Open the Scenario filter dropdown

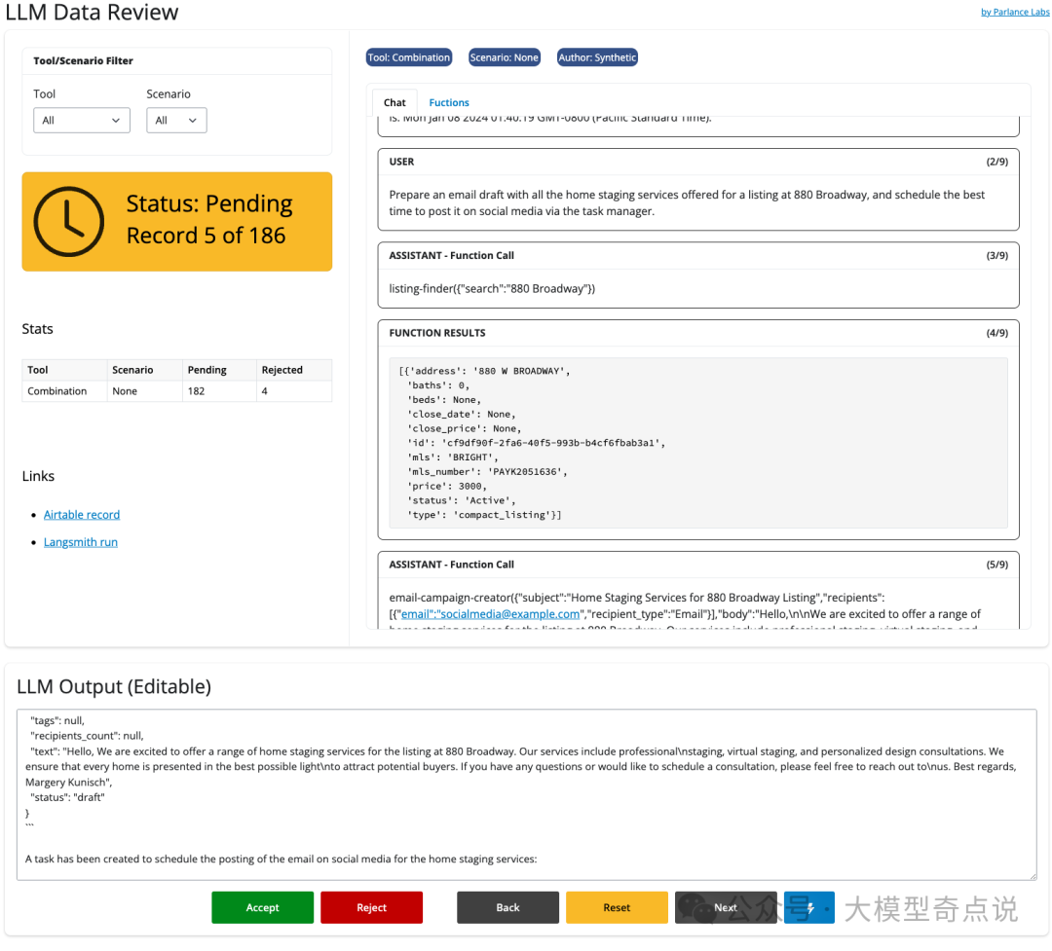click(176, 121)
